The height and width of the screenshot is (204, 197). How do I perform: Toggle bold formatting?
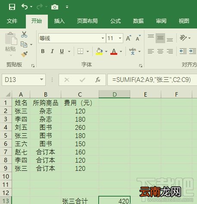(x=43, y=51)
